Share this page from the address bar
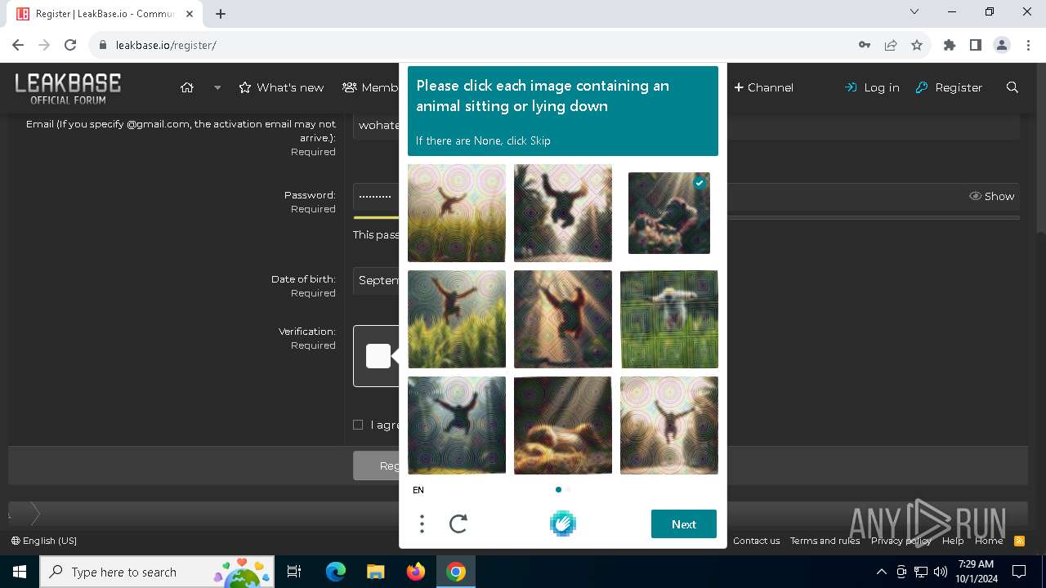Image resolution: width=1046 pixels, height=588 pixels. (891, 45)
